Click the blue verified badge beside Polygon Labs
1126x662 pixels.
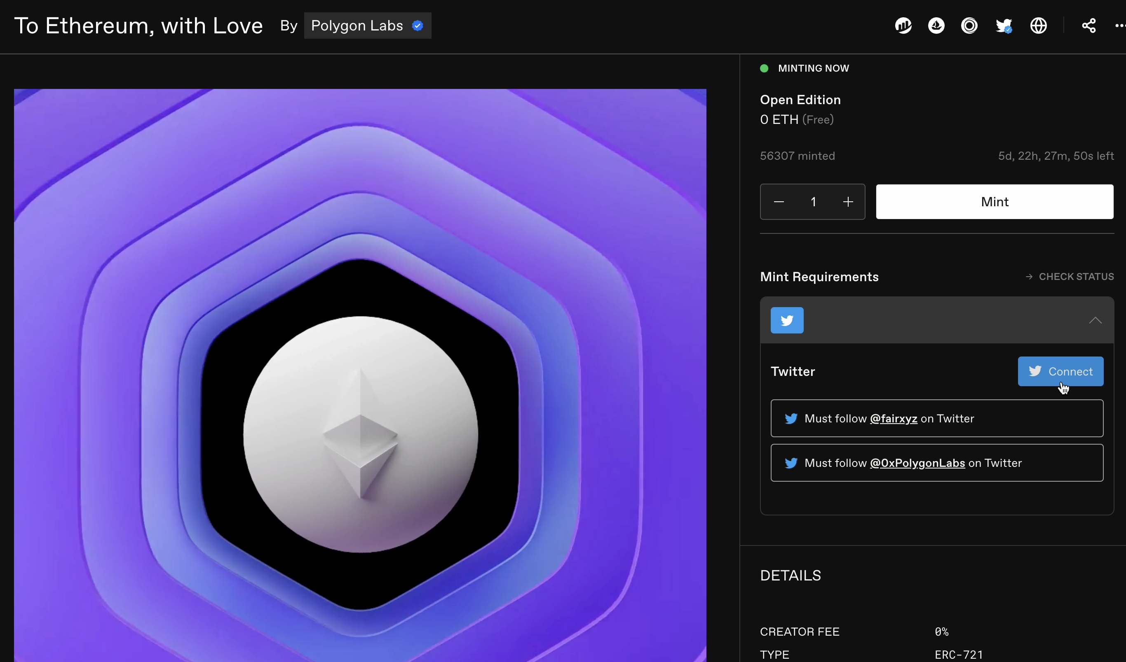(418, 26)
